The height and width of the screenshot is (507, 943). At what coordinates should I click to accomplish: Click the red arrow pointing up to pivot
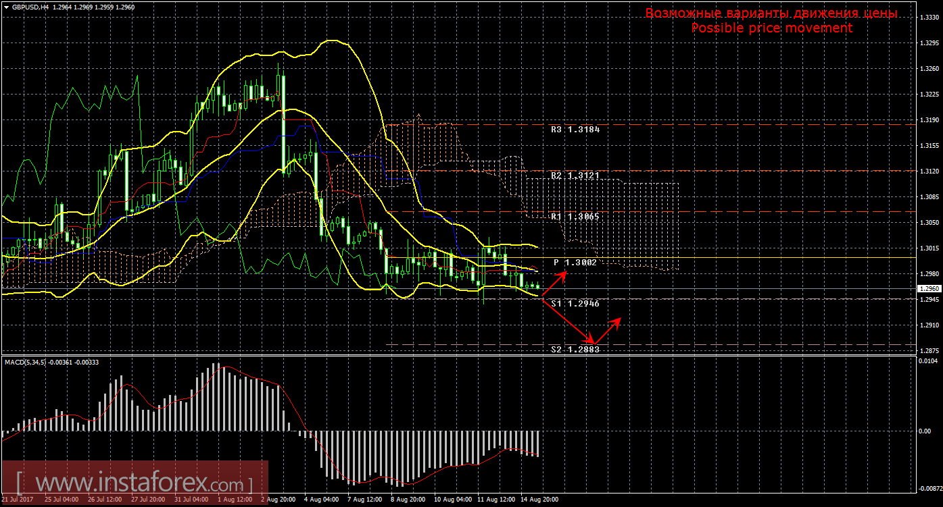coord(556,281)
